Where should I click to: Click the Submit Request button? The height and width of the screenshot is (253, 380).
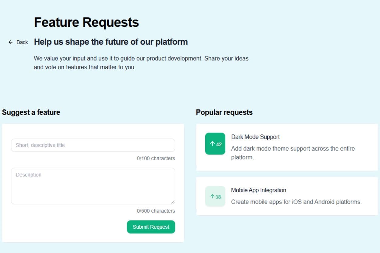point(151,227)
